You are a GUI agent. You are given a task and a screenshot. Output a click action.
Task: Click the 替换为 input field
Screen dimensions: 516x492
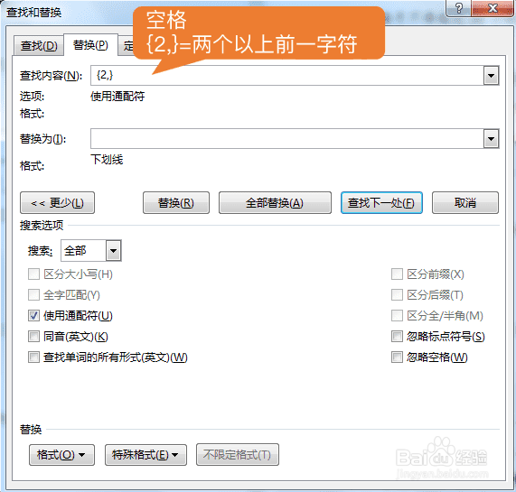click(x=287, y=139)
